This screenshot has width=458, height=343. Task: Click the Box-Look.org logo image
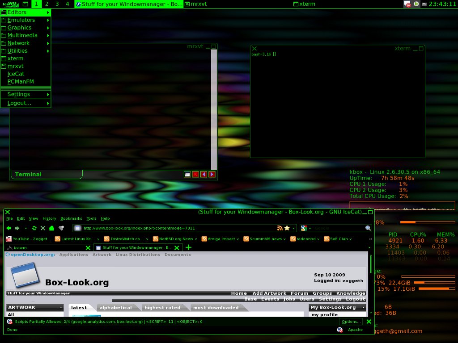(x=25, y=275)
